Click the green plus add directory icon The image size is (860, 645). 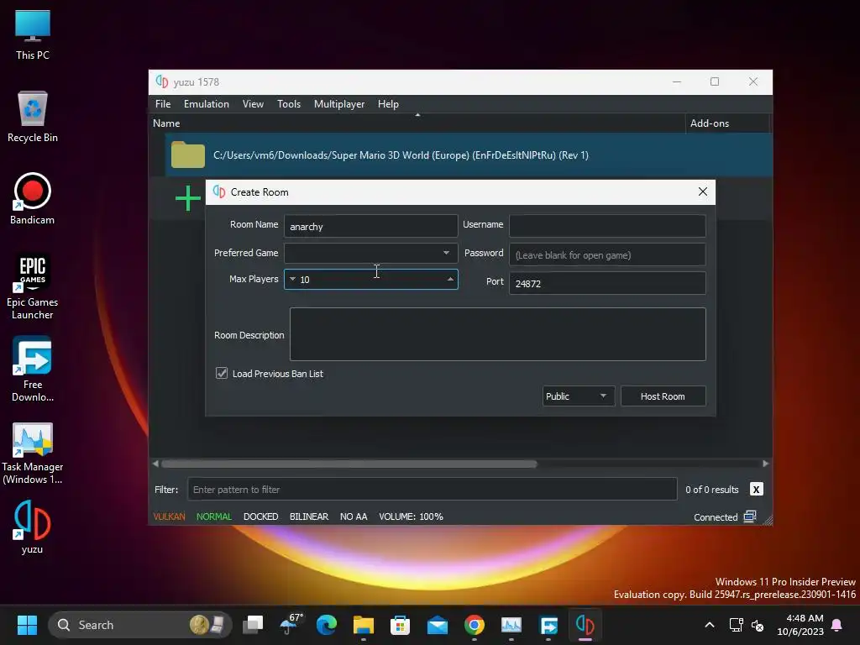pyautogui.click(x=187, y=198)
